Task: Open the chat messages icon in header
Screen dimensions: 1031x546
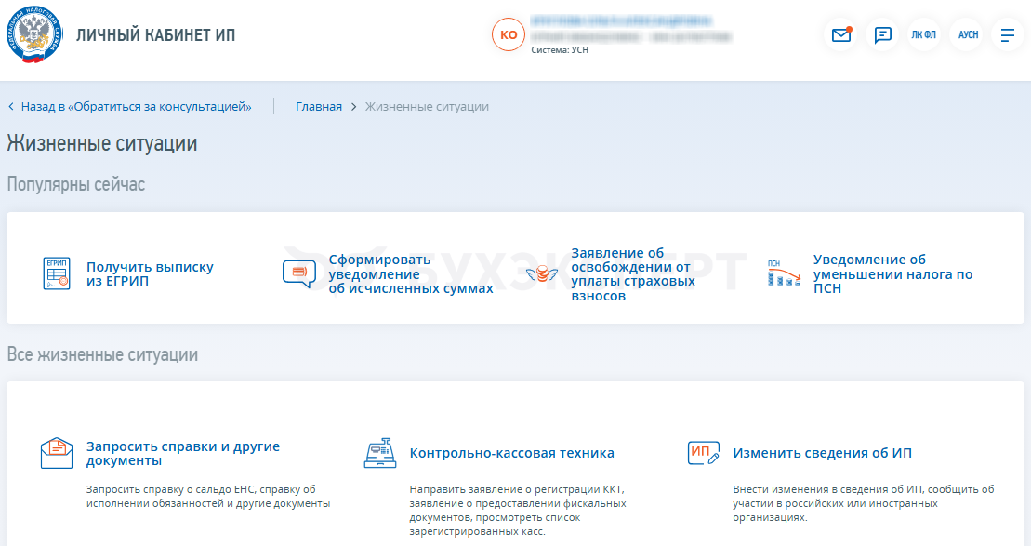Action: [882, 34]
